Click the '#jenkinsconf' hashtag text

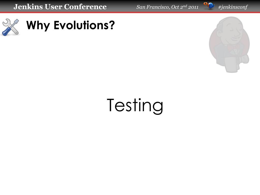point(233,7)
